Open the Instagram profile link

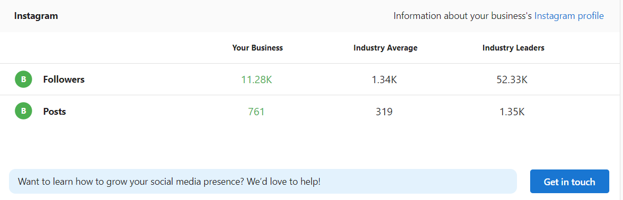569,16
